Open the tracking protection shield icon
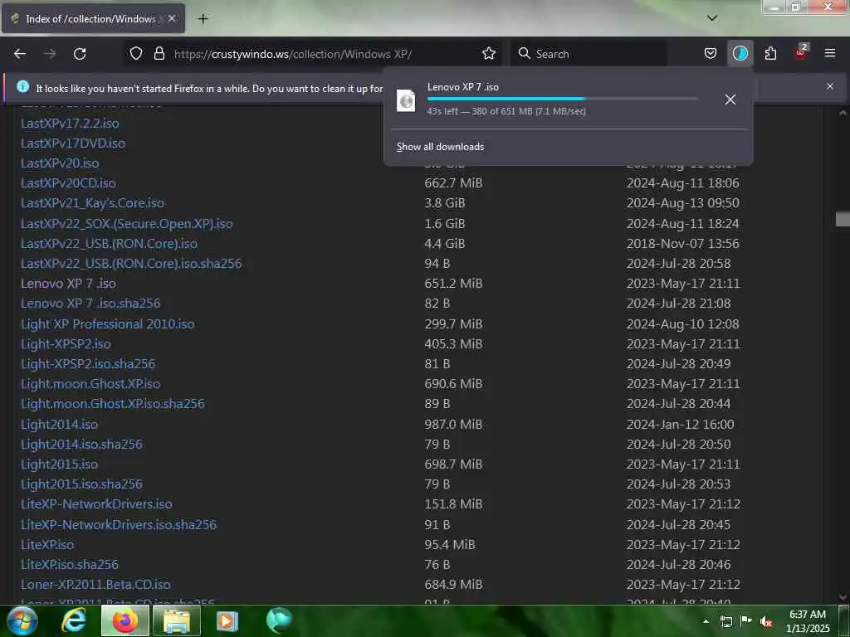Image resolution: width=850 pixels, height=637 pixels. click(136, 54)
